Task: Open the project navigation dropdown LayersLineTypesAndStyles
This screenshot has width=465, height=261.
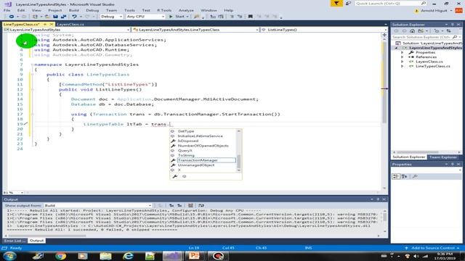Action: pyautogui.click(x=67, y=30)
